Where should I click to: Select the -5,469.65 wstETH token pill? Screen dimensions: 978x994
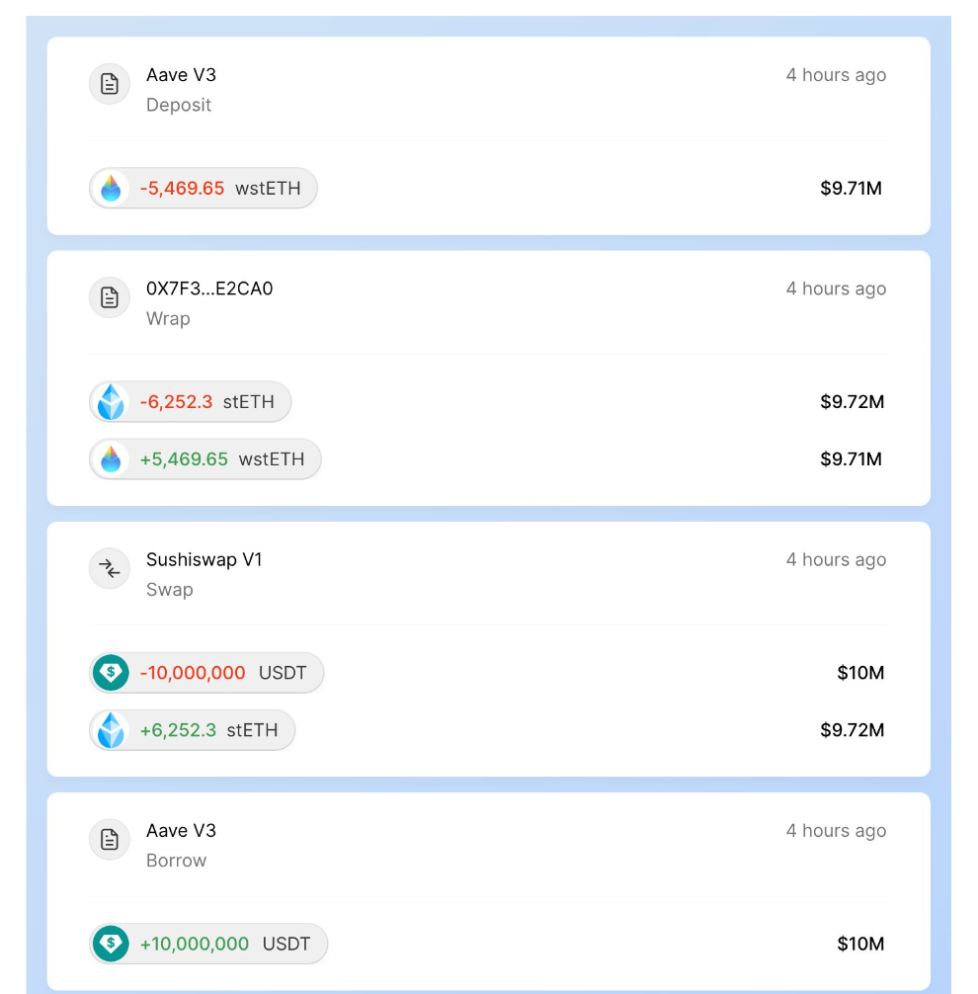coord(204,189)
